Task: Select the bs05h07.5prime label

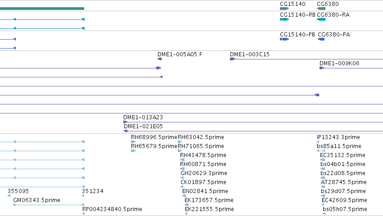Action: 345,209
